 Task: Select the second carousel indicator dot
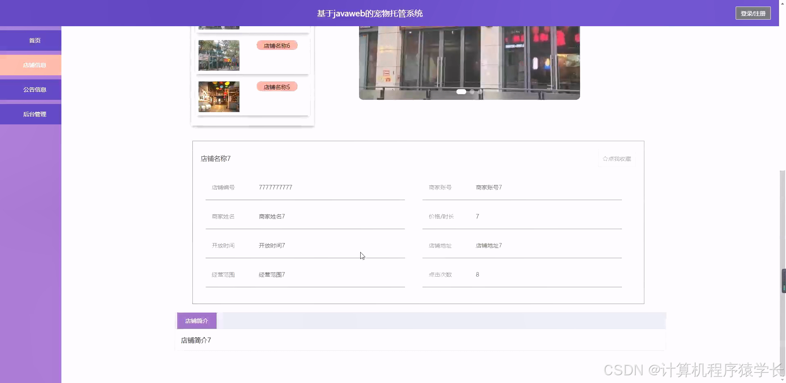[472, 92]
